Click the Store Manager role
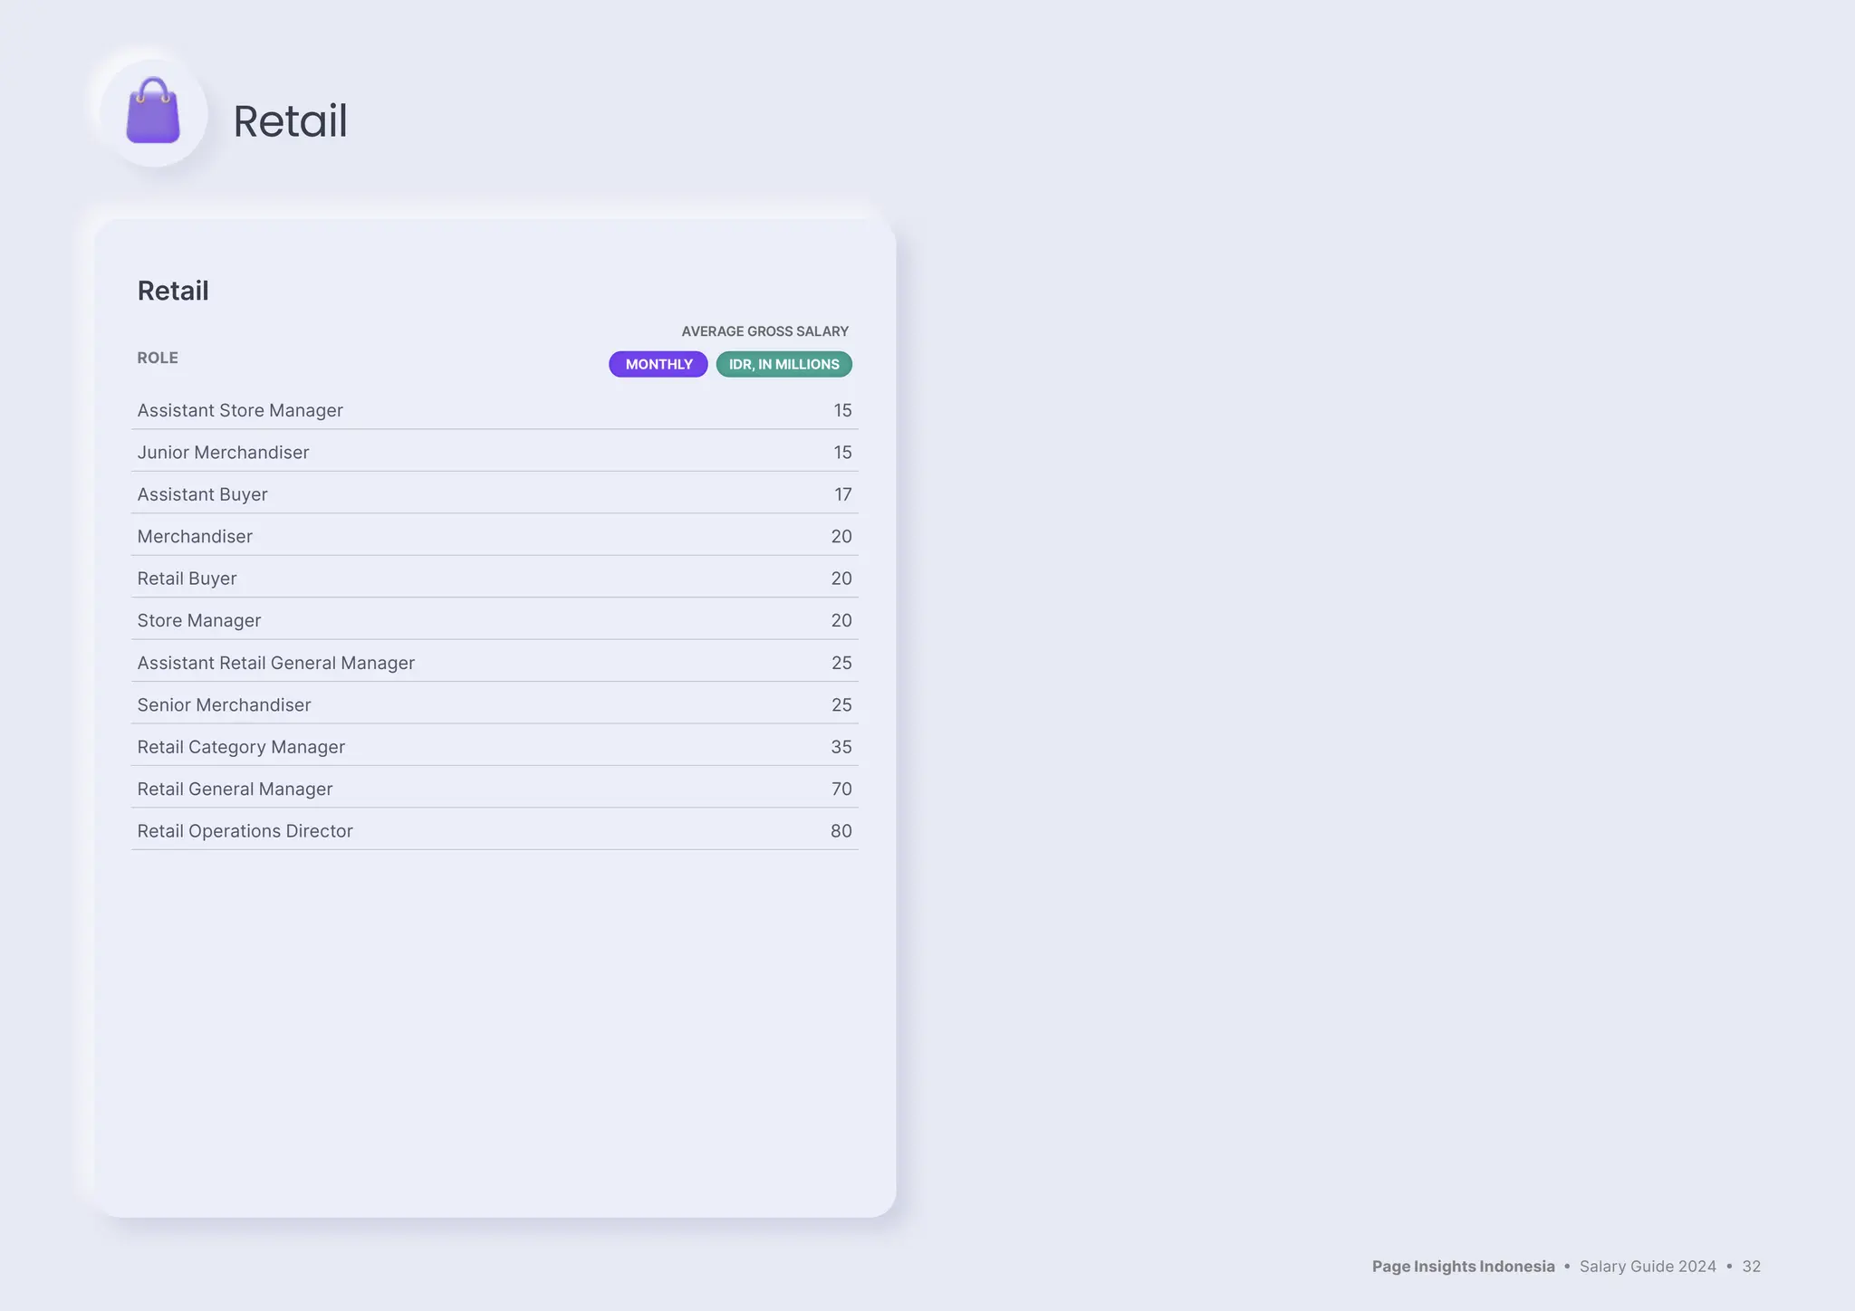Viewport: 1855px width, 1311px height. tap(198, 621)
